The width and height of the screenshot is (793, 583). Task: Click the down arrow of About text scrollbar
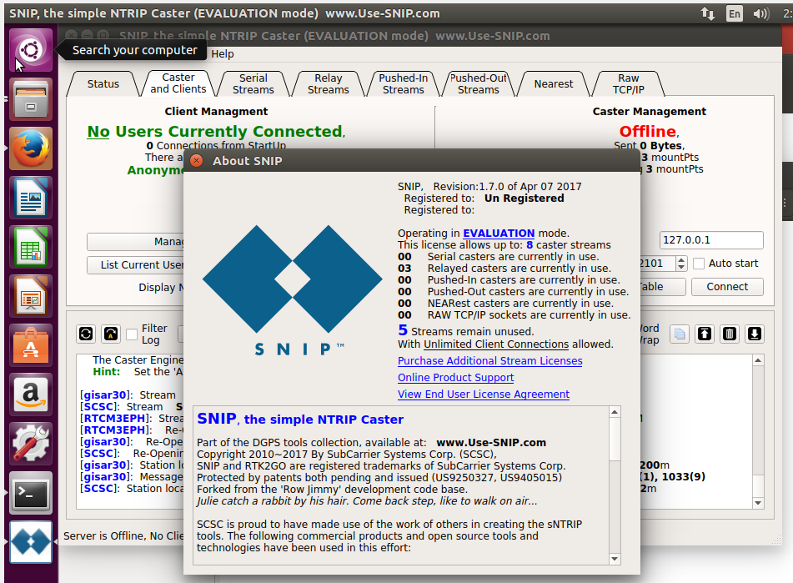point(615,559)
